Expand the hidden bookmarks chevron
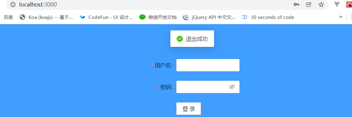Viewport: 352px width, 117px height. pyautogui.click(x=340, y=17)
